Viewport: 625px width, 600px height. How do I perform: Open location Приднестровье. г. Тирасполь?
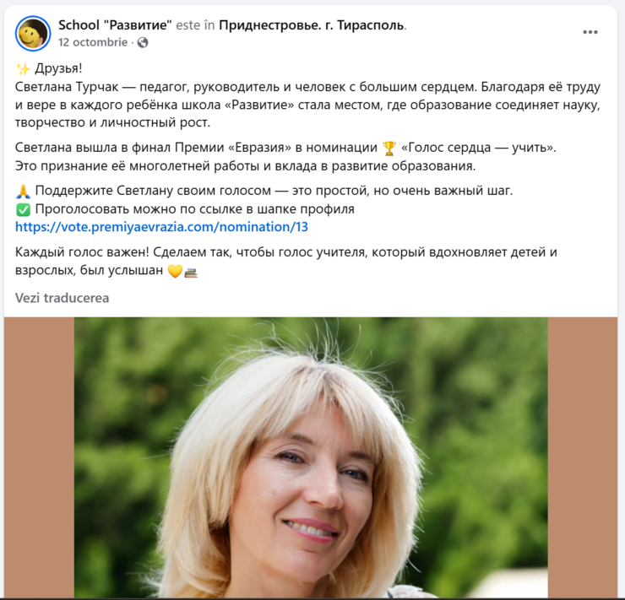coord(312,25)
